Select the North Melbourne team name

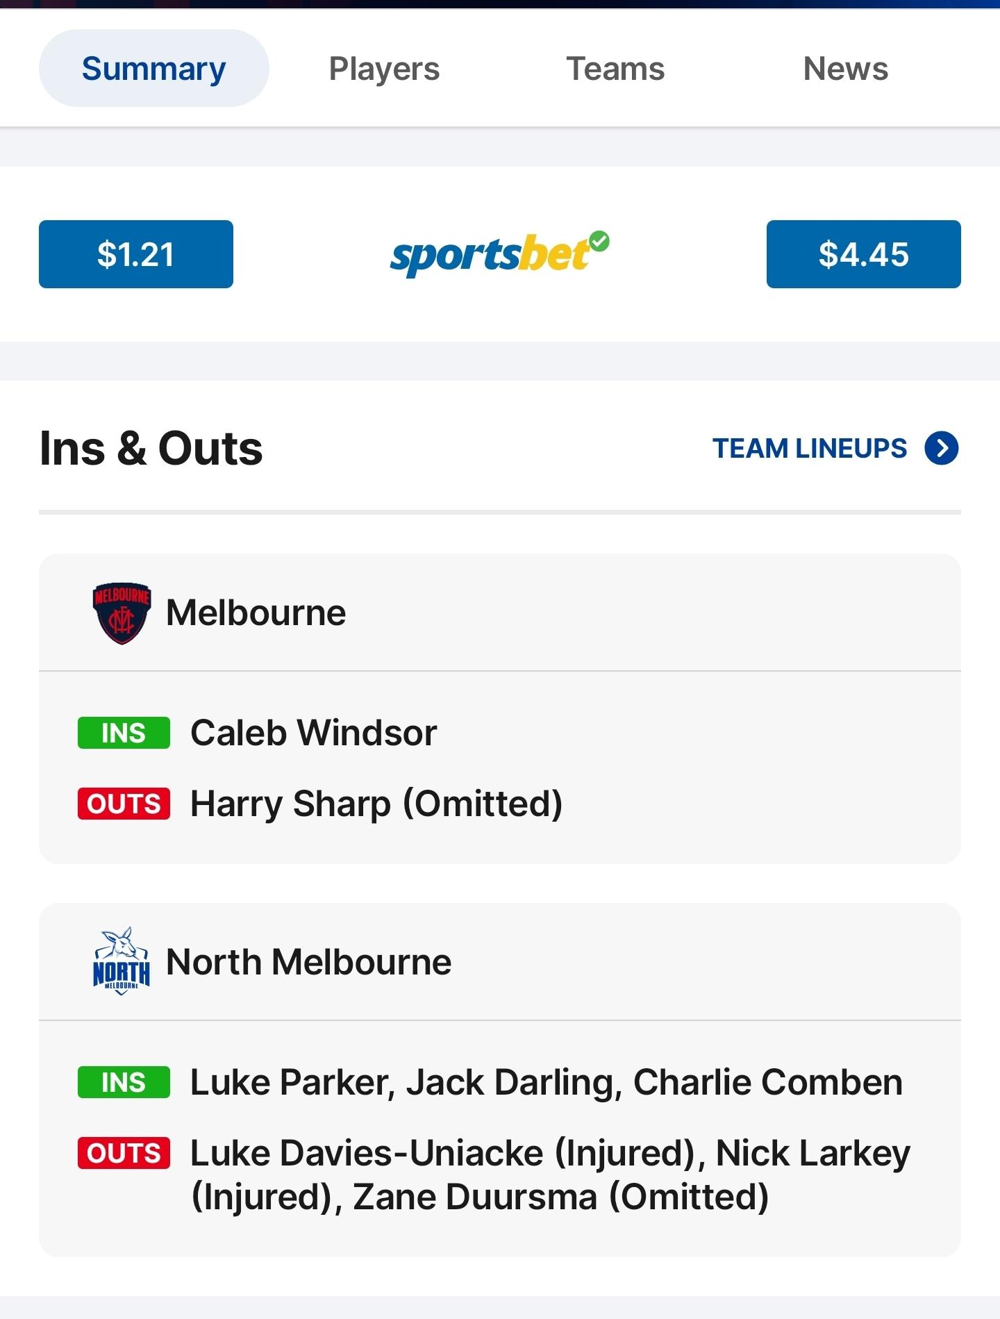(x=309, y=962)
